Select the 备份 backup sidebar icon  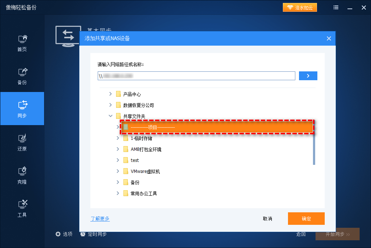click(22, 72)
